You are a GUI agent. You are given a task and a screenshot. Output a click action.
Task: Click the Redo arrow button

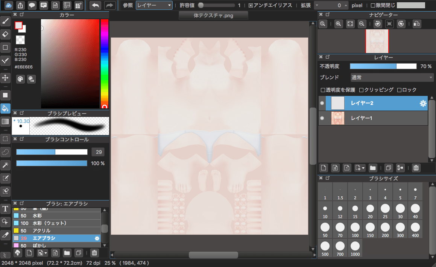[110, 5]
